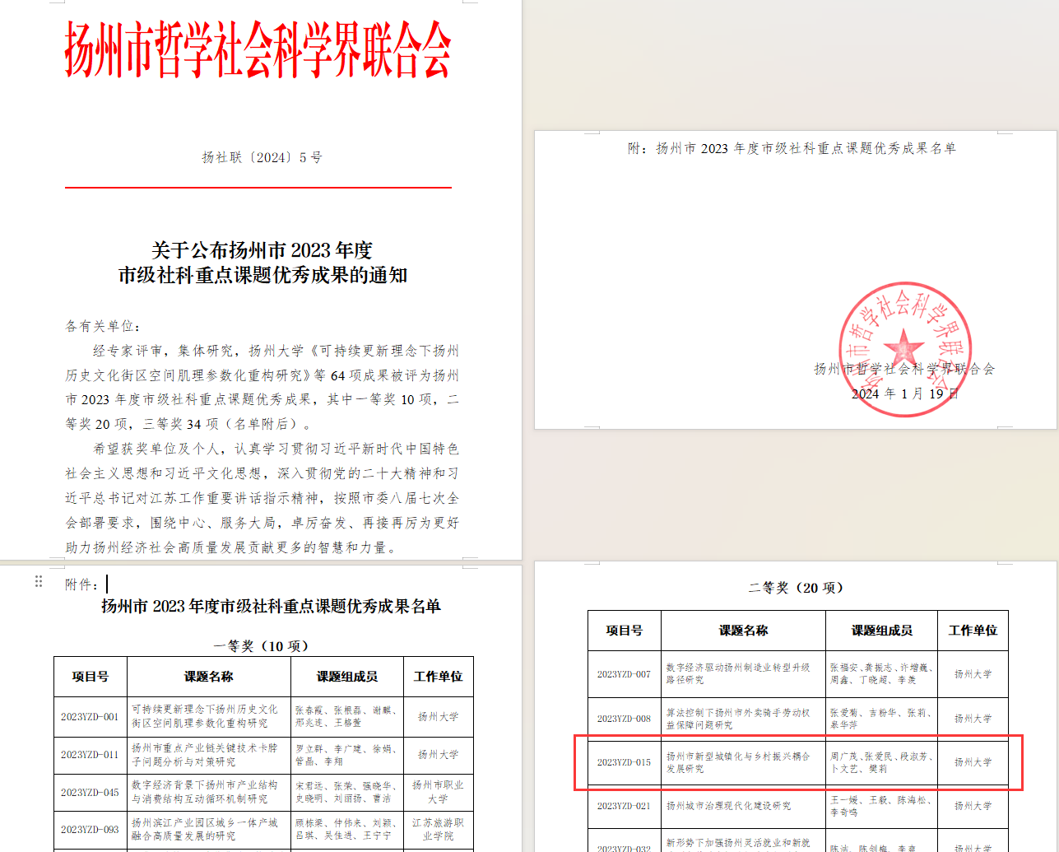The image size is (1059, 852).
Task: Click the 一等奖（10项） heading
Action: (262, 646)
